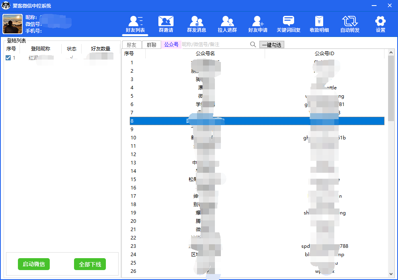
Task: Uncheck account number 1 in 登陆列表
Action: pyautogui.click(x=8, y=58)
